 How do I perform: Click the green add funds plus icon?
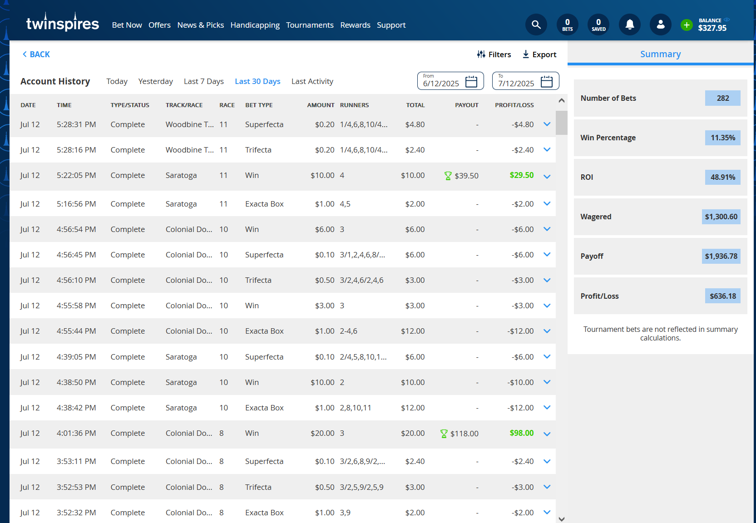687,25
